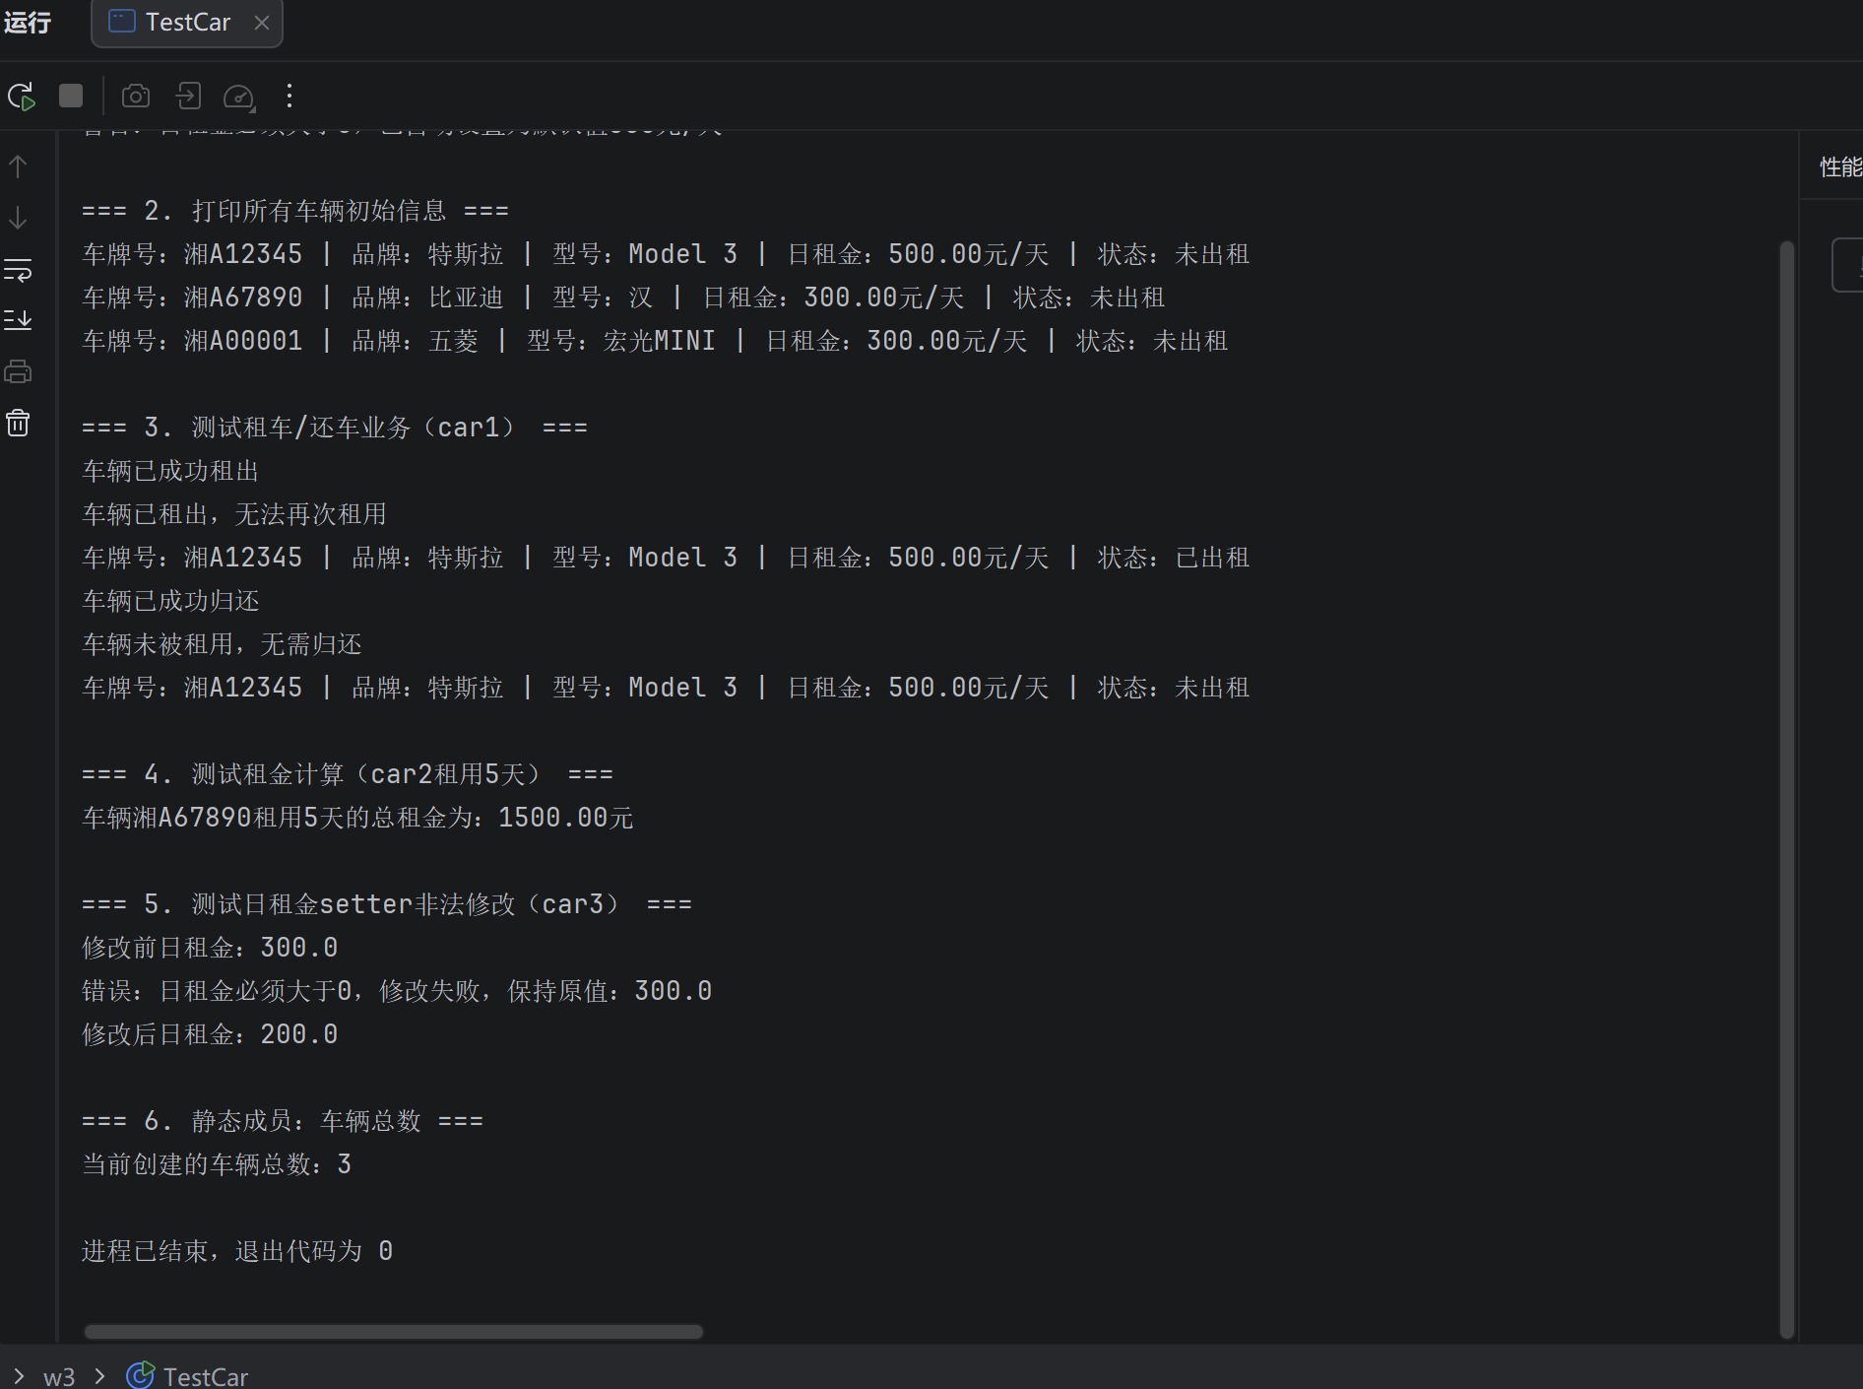Click the TestCar class breadcrumb
Image resolution: width=1863 pixels, height=1389 pixels.
[x=205, y=1376]
